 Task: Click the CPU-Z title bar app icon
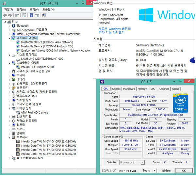pyautogui.click(x=102, y=82)
